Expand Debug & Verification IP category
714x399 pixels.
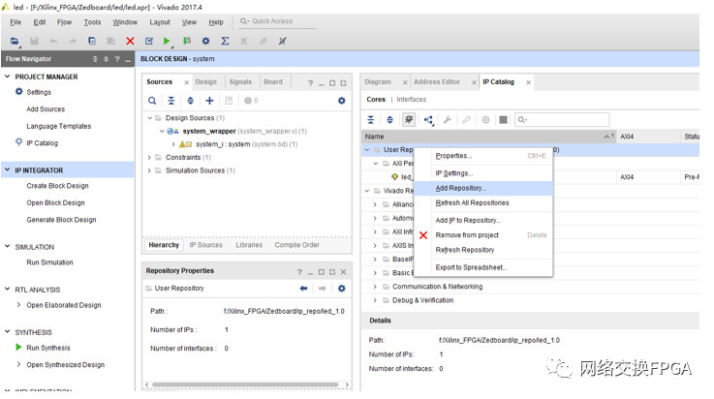375,300
